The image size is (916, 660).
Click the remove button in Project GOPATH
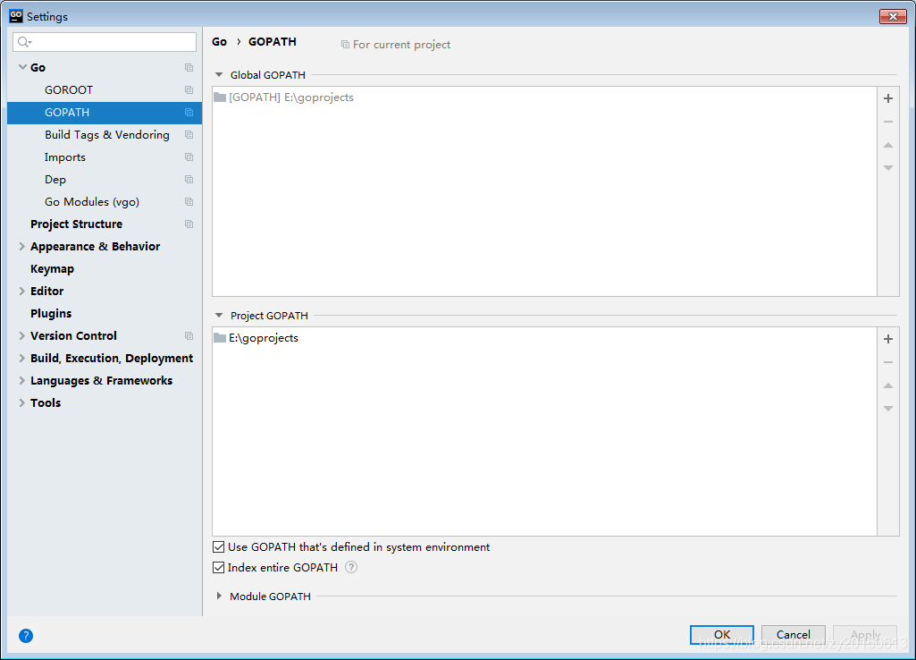click(x=888, y=362)
